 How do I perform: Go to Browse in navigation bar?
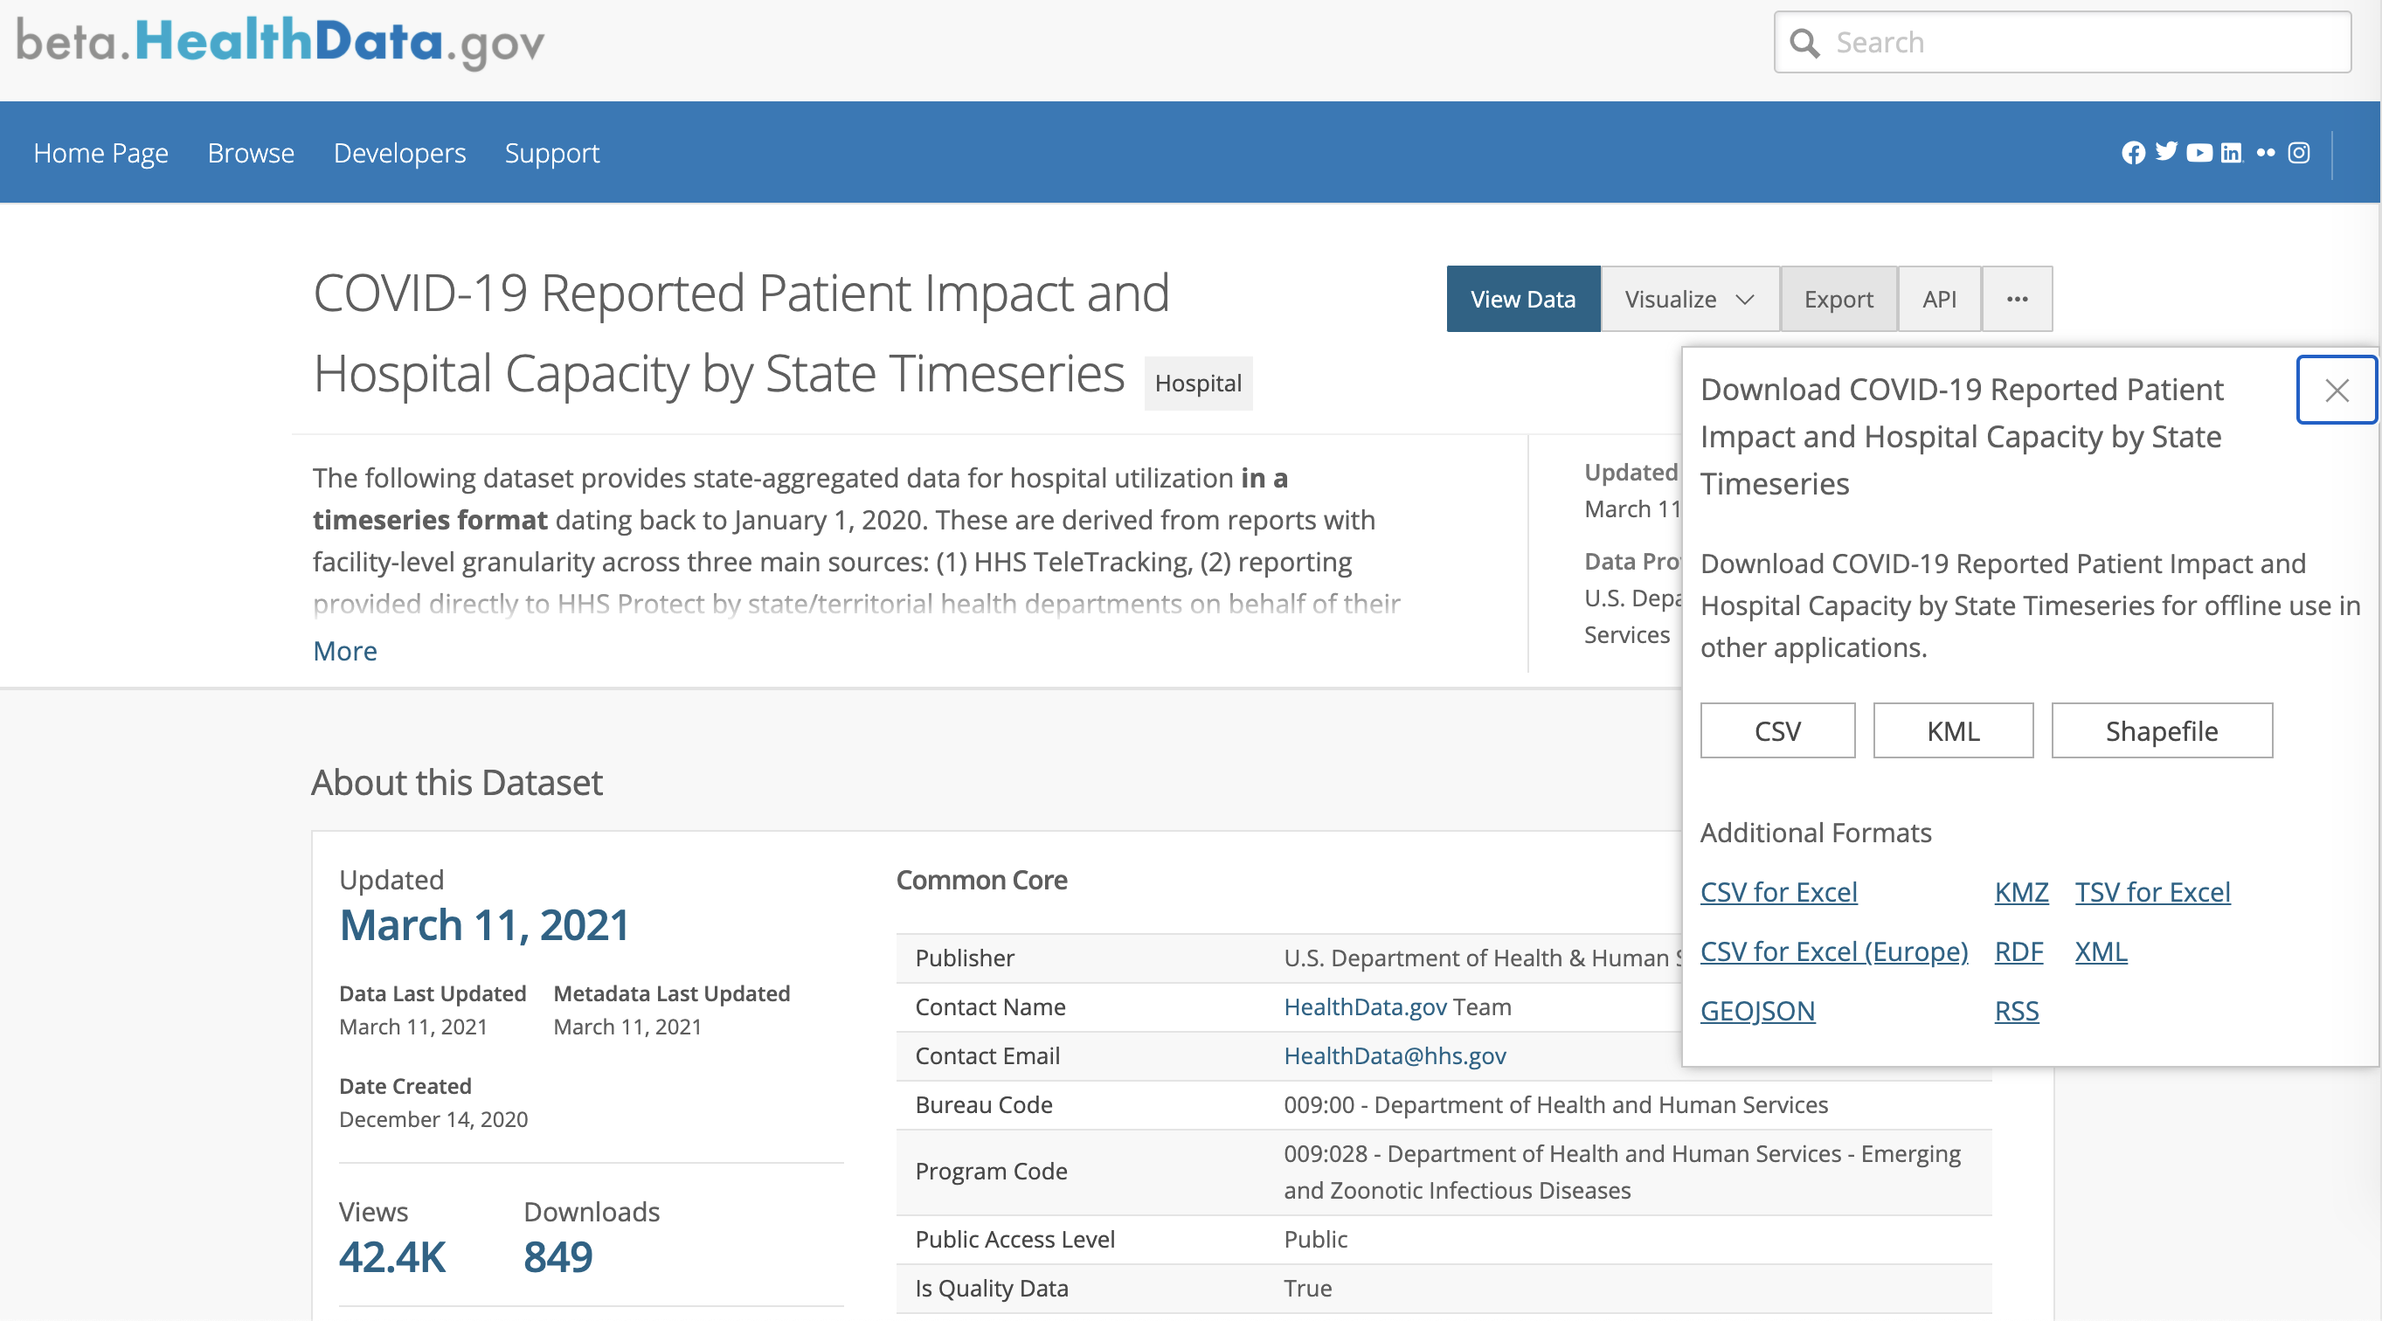[251, 153]
